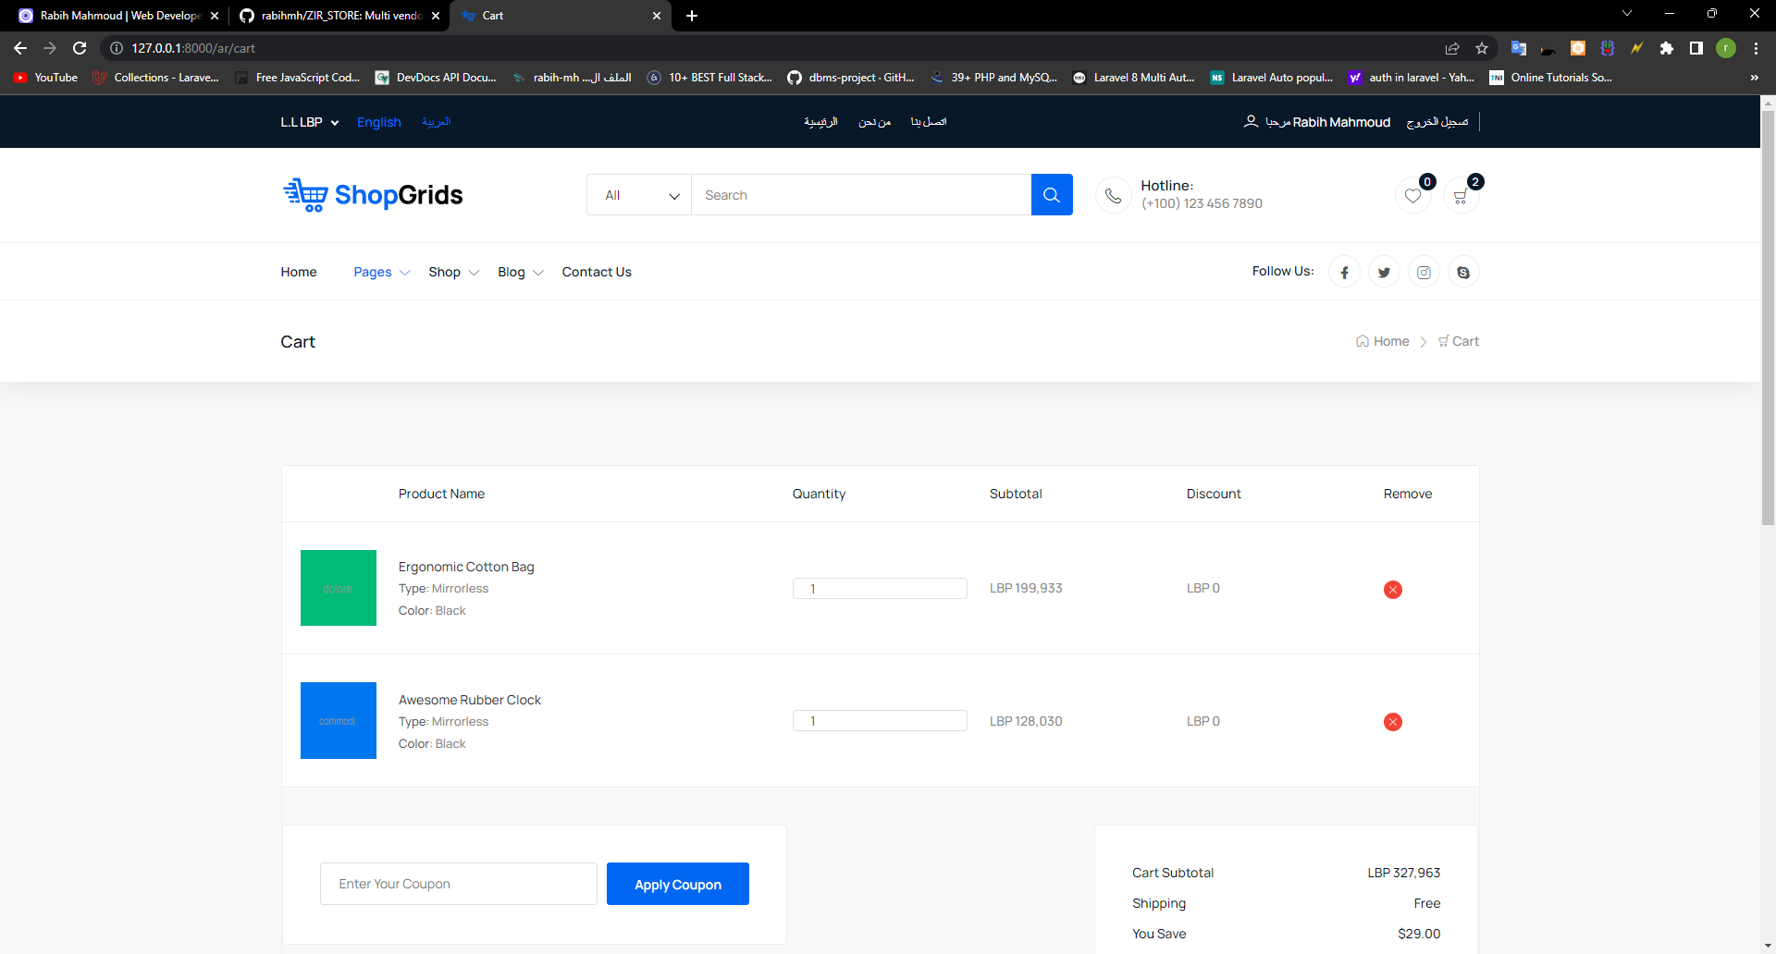Open the YouTube bookmark
The image size is (1776, 954).
tap(45, 78)
